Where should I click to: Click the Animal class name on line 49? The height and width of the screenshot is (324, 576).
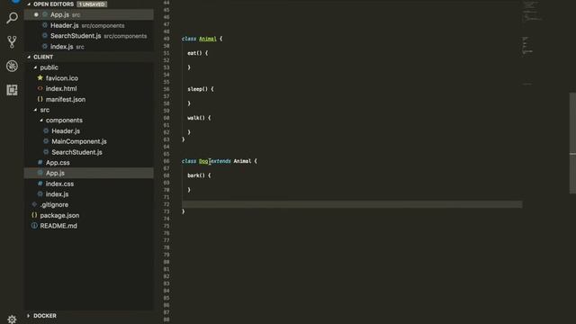point(208,39)
